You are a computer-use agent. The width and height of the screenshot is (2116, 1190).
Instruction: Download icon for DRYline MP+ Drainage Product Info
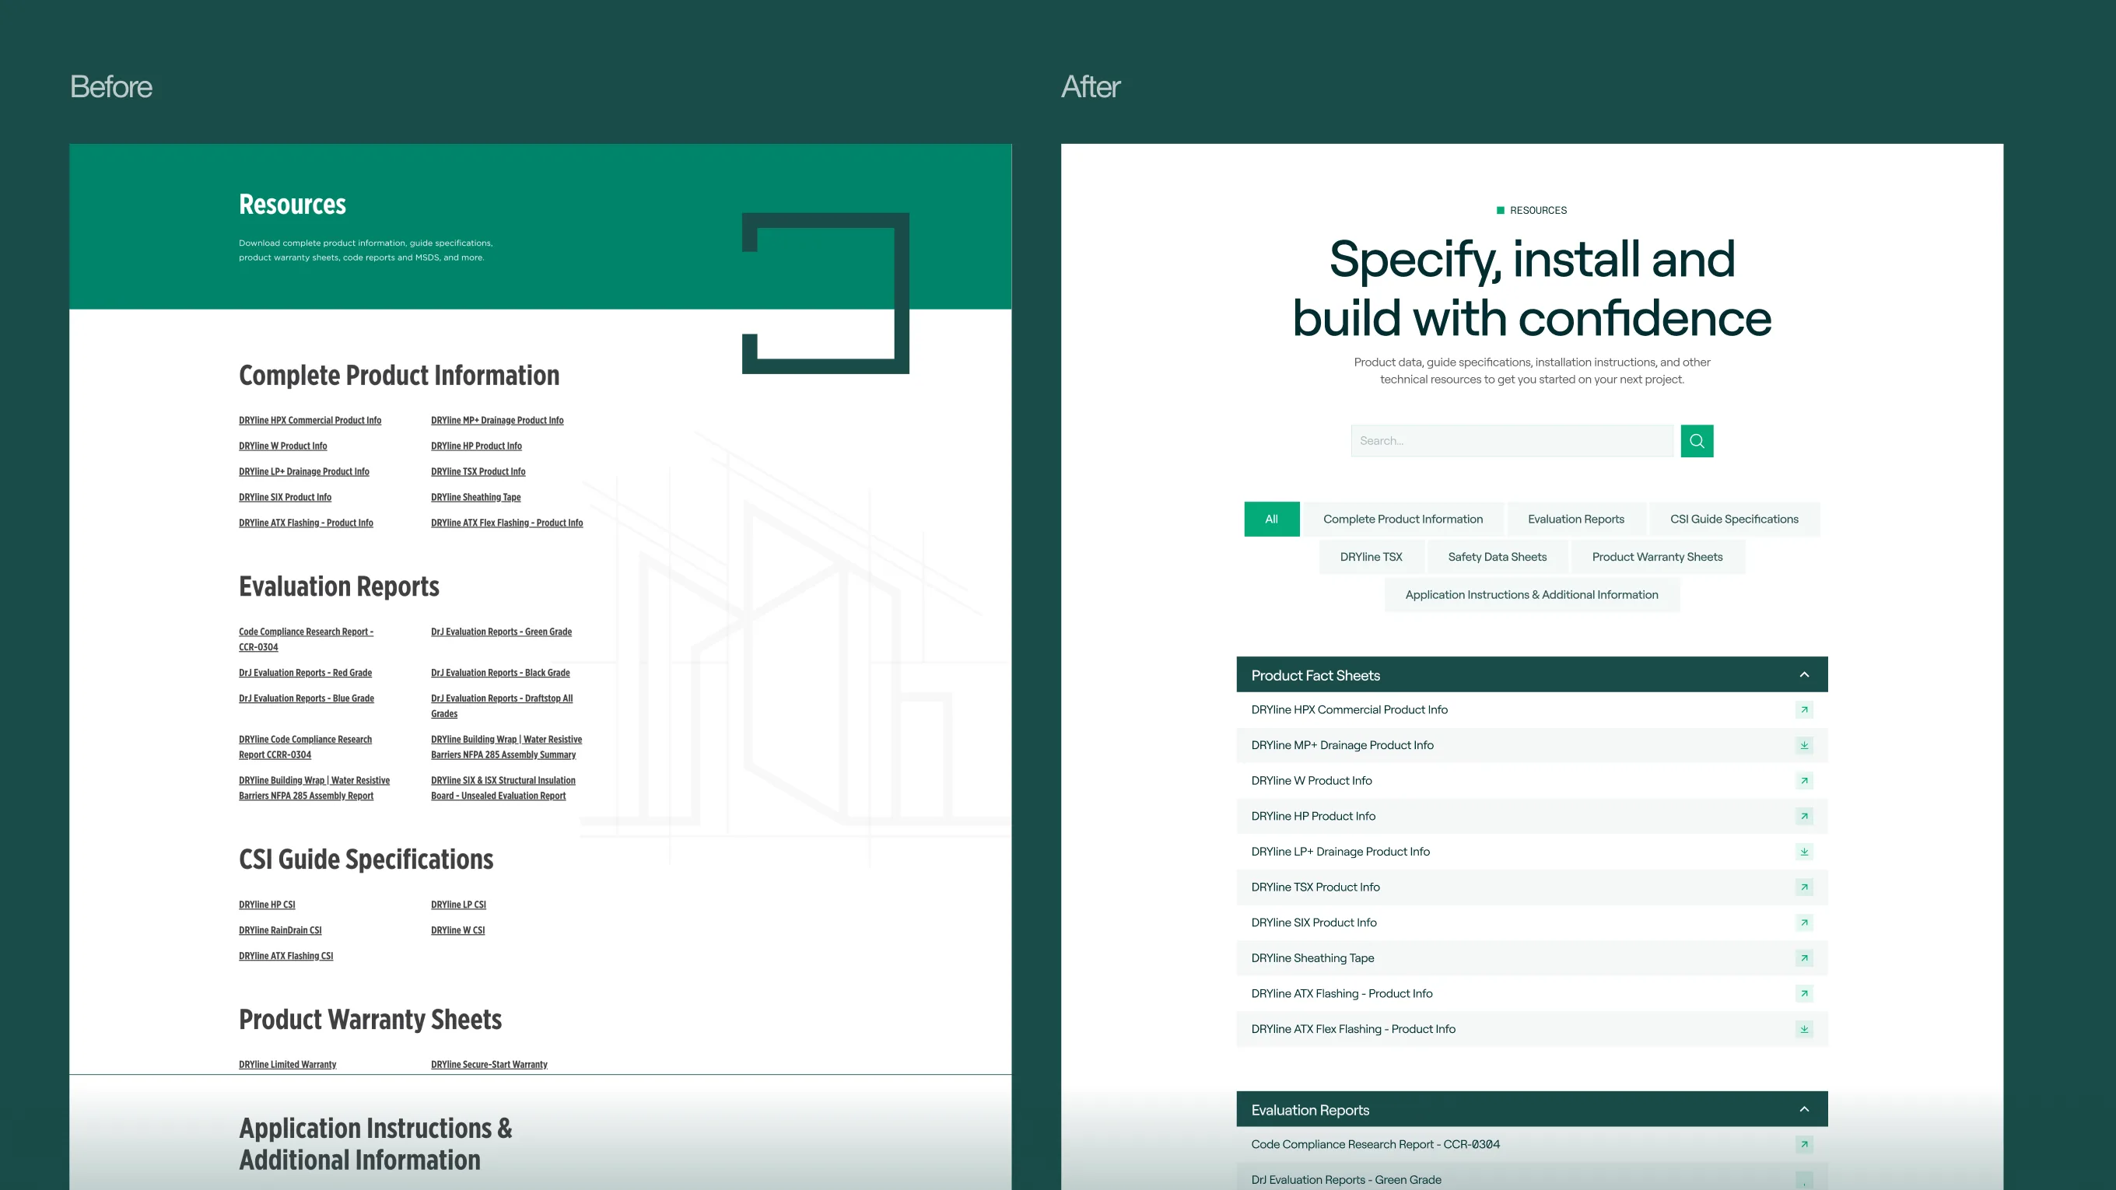pos(1804,745)
